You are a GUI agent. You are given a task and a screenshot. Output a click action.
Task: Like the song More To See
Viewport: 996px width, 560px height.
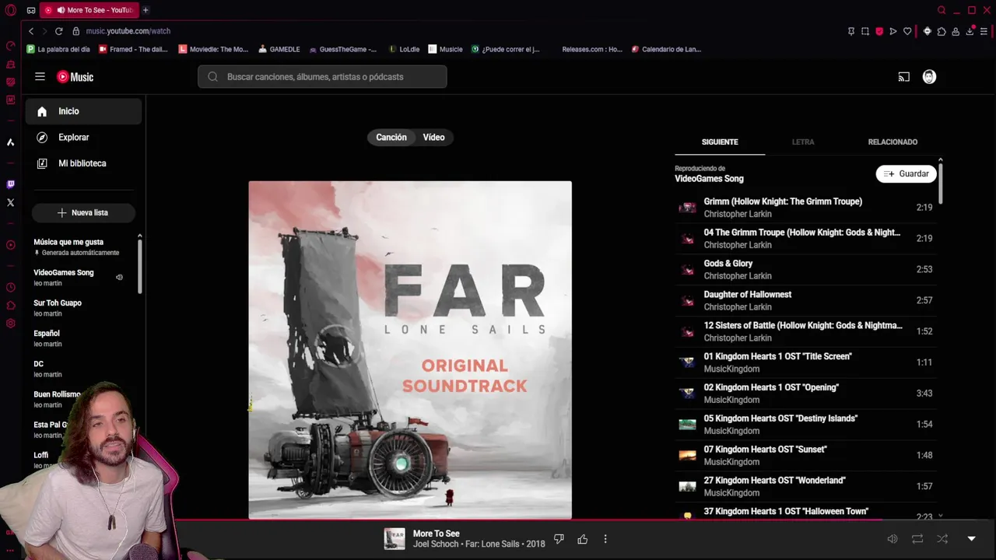pos(582,539)
